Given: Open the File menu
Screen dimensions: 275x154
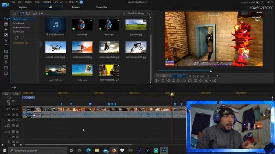Looking at the screenshot, I should pyautogui.click(x=13, y=2).
